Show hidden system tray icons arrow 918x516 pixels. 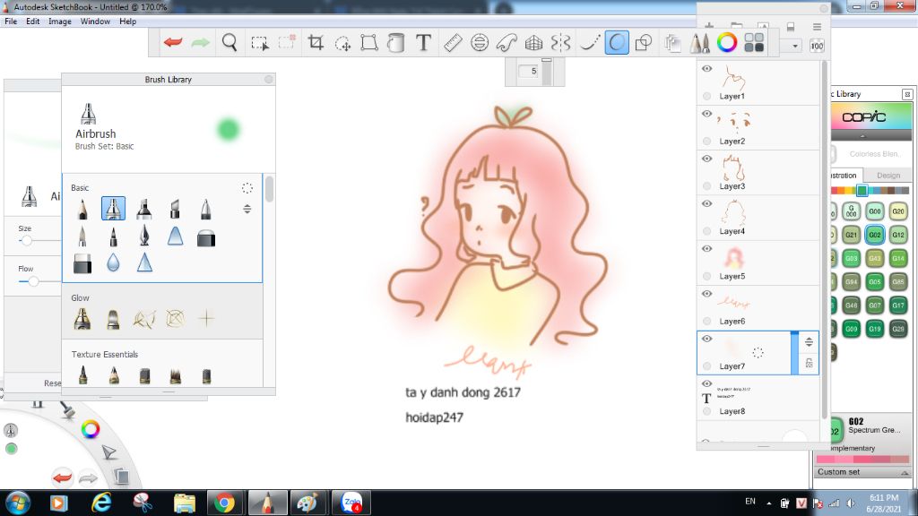768,503
